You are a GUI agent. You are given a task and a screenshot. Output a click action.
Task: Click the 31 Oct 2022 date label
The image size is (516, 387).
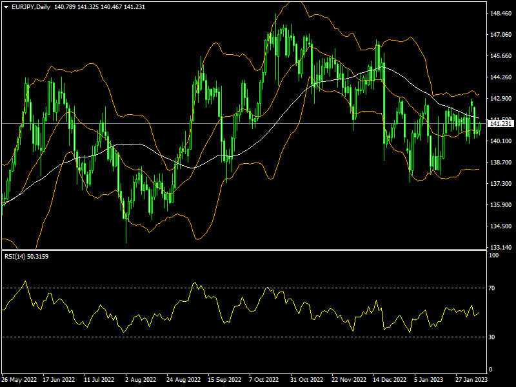[307, 380]
